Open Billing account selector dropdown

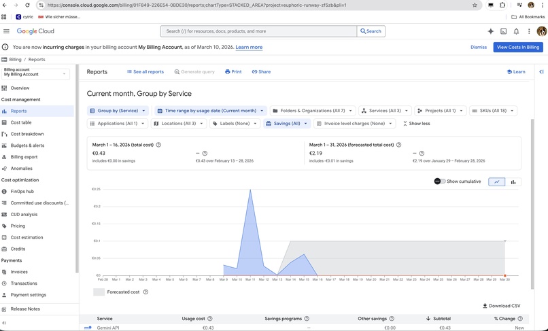[x=35, y=74]
